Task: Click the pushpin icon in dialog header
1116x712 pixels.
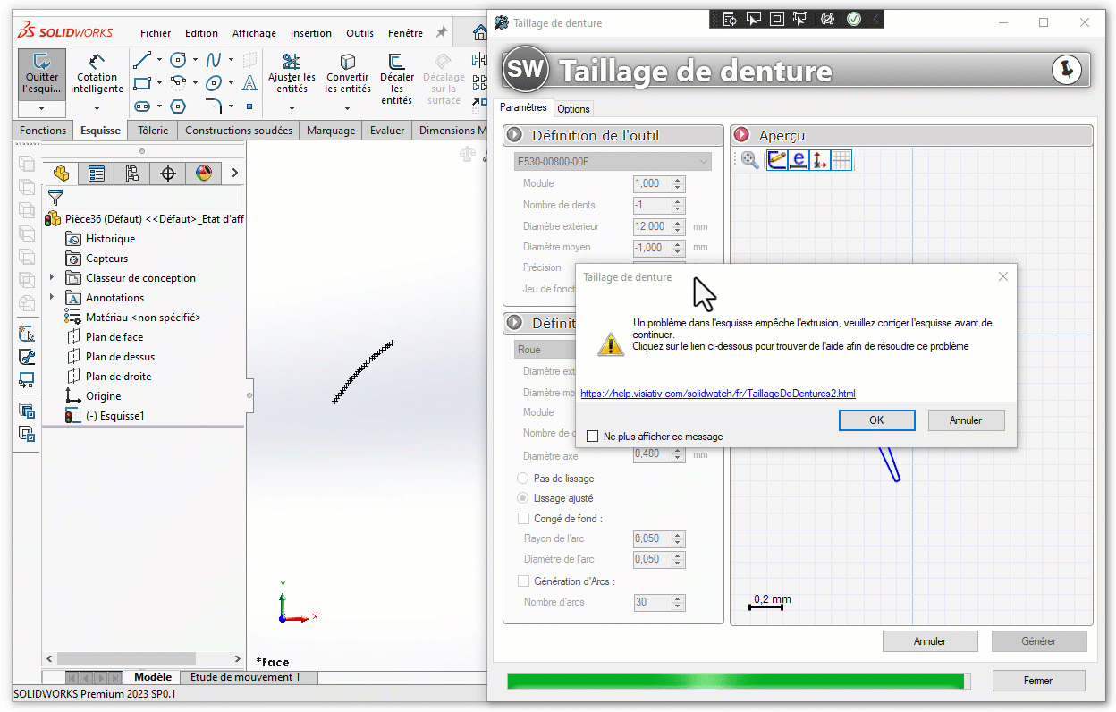Action: pos(1066,70)
